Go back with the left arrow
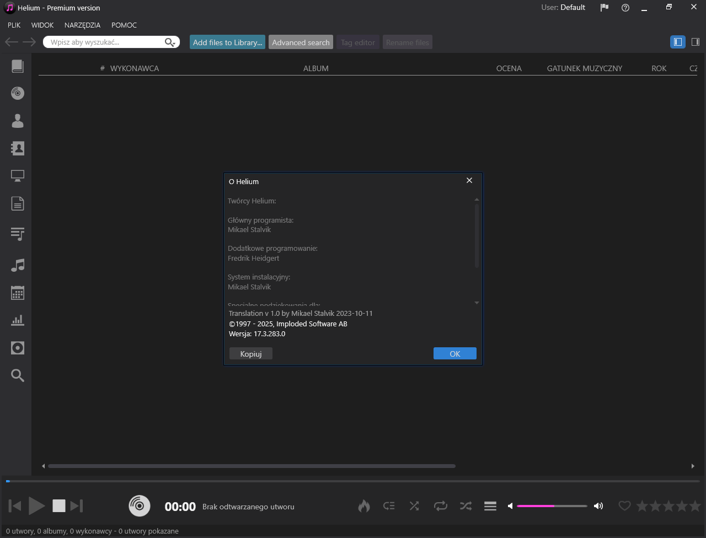This screenshot has height=538, width=706. click(x=12, y=42)
